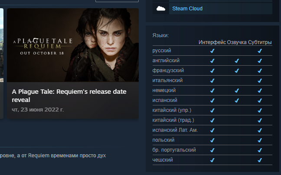The image size is (281, 175).
Task: Click the interface checkmark for испанский Лат. Ам.
Action: (212, 130)
